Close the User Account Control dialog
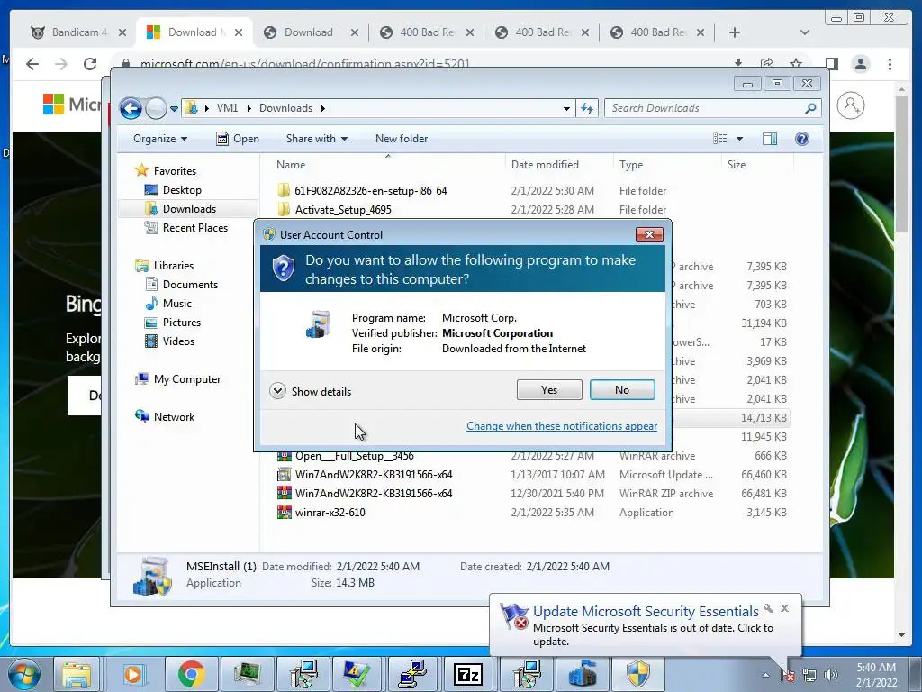Screen dimensions: 922x692 (x=649, y=235)
